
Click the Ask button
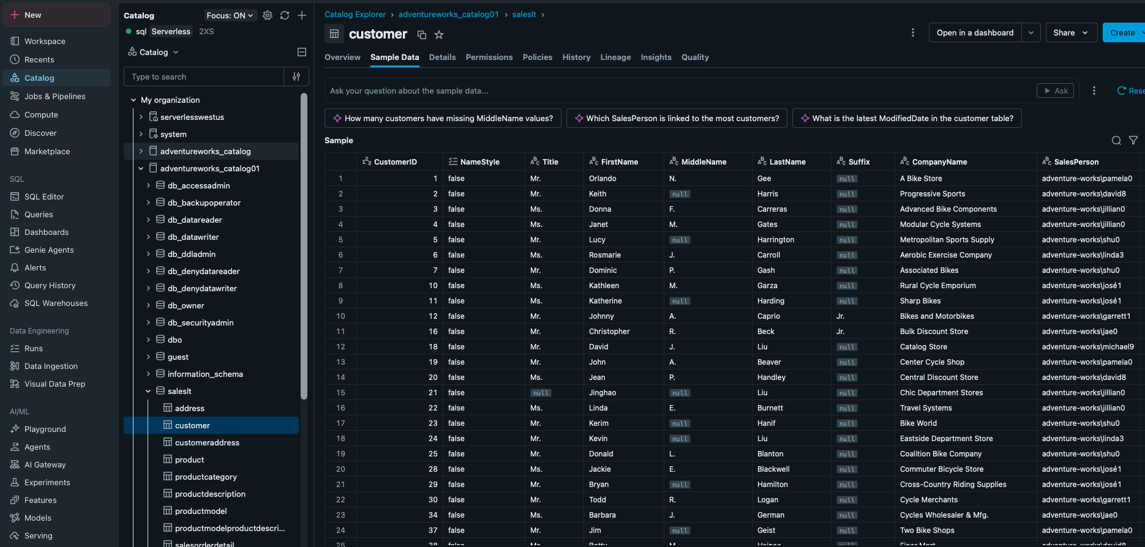tap(1055, 91)
